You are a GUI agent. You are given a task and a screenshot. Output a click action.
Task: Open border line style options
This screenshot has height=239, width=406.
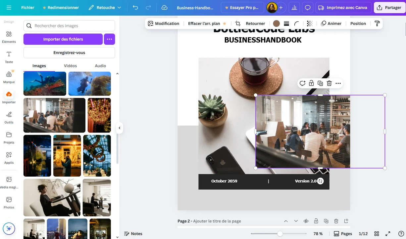click(287, 24)
